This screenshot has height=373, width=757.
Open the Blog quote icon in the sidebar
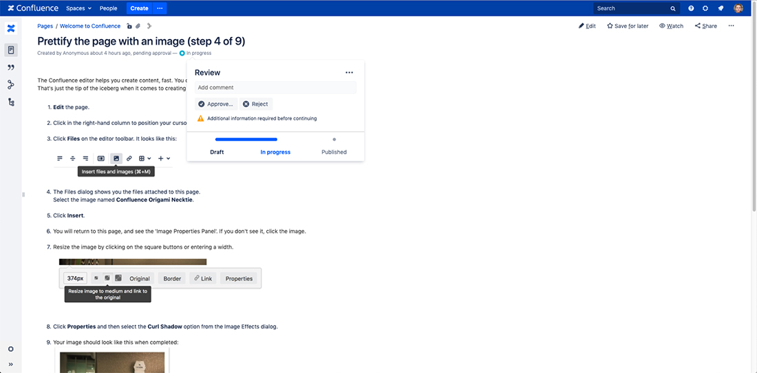(11, 67)
